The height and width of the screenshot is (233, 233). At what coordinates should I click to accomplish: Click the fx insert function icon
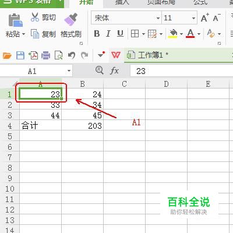(114, 70)
